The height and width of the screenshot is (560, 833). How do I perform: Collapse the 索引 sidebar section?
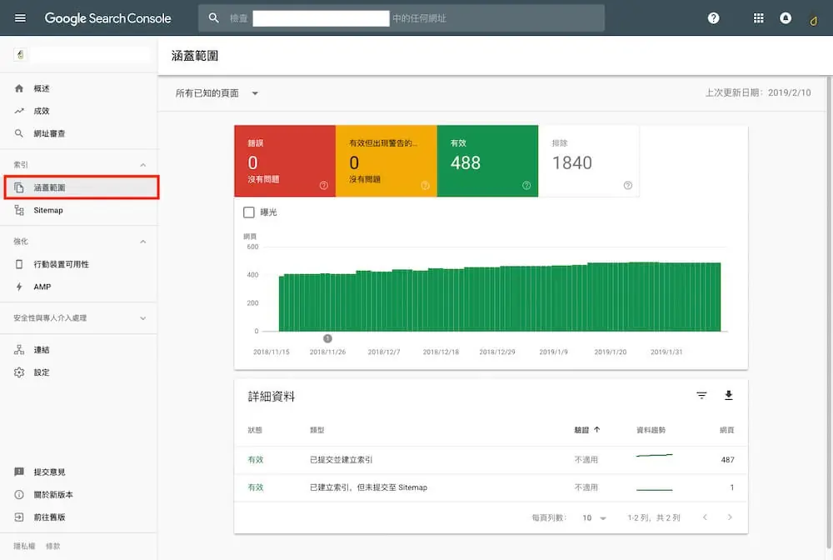click(x=143, y=165)
